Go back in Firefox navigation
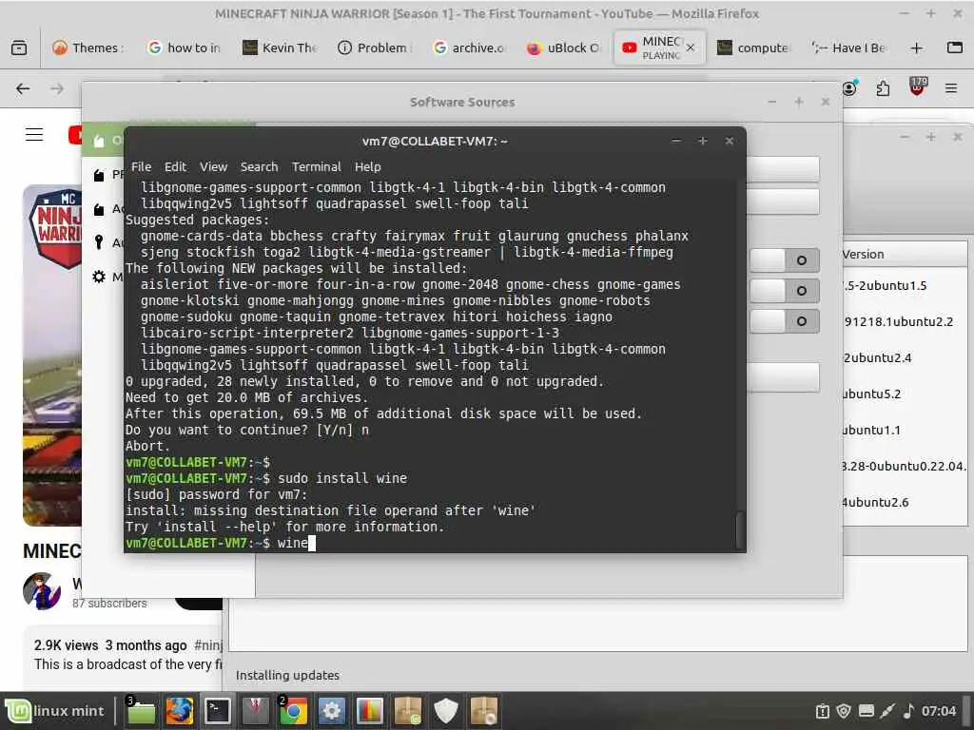 tap(23, 88)
